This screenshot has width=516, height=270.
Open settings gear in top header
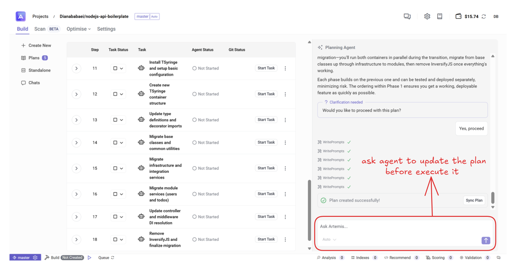pos(427,16)
